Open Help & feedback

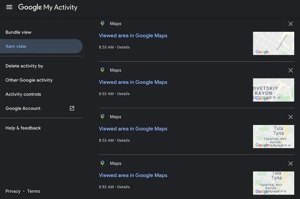[23, 128]
